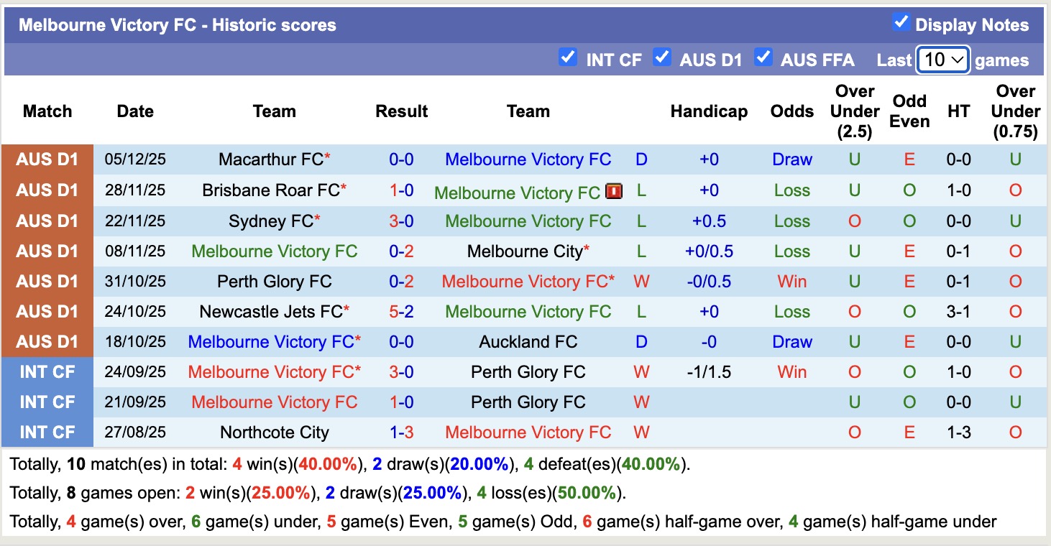Viewport: 1051px width, 546px height.
Task: Open the Newcastle Jets FC link
Action: 270,311
